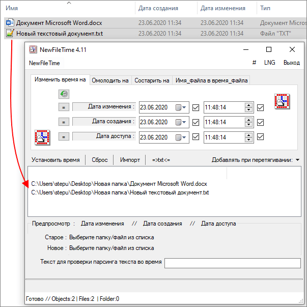
Task: Click the NewFileTime title bar app icon
Action: point(33,49)
